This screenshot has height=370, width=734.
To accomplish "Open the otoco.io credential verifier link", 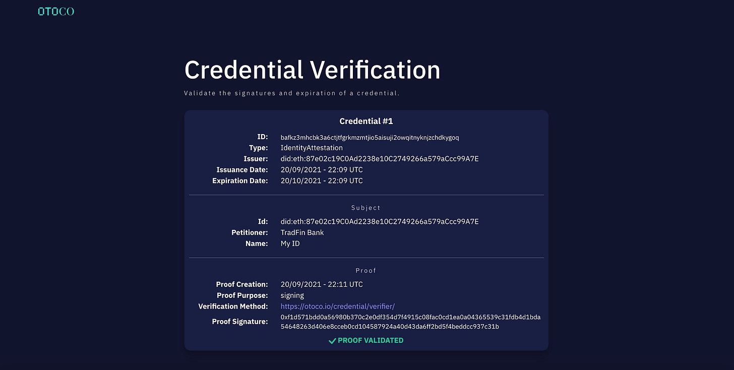I will click(x=337, y=306).
